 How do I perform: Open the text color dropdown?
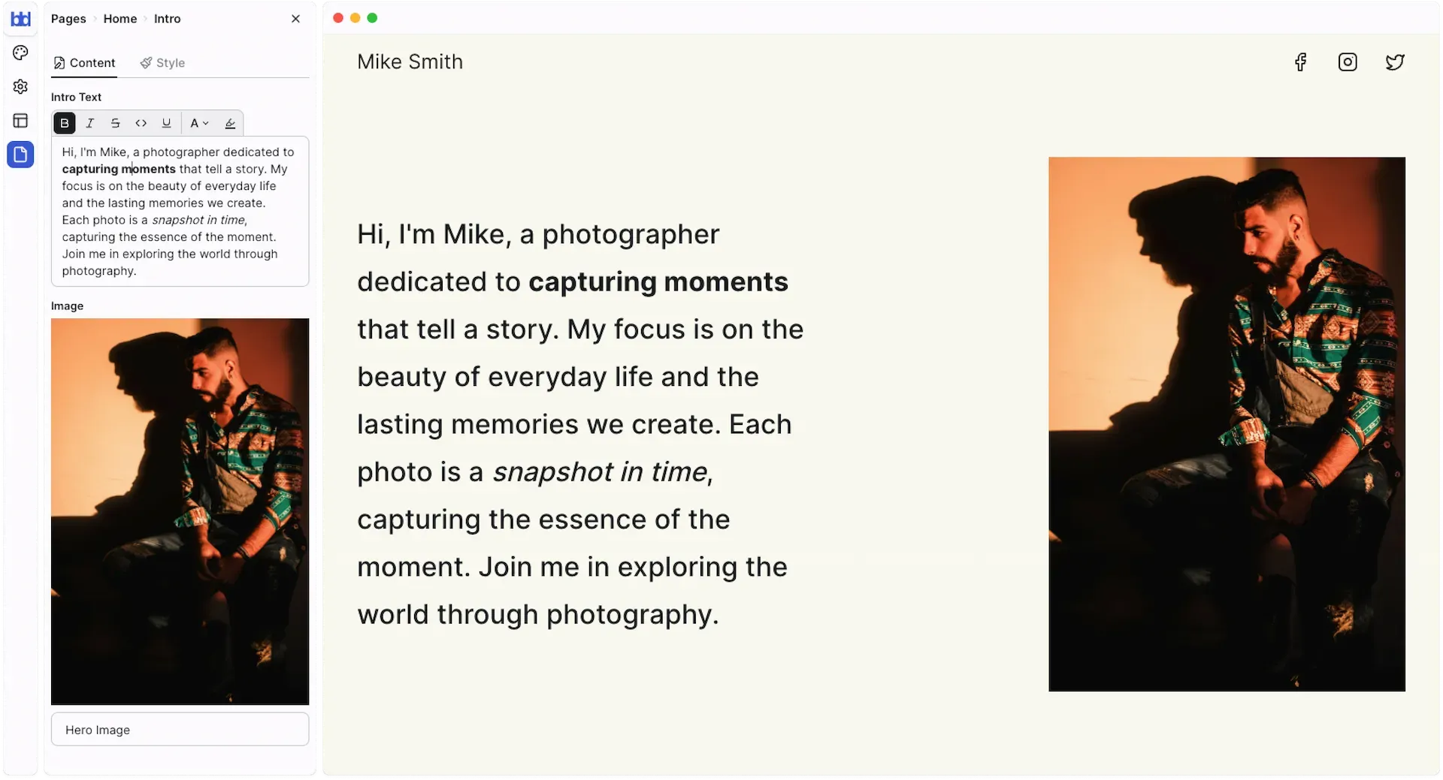click(199, 123)
